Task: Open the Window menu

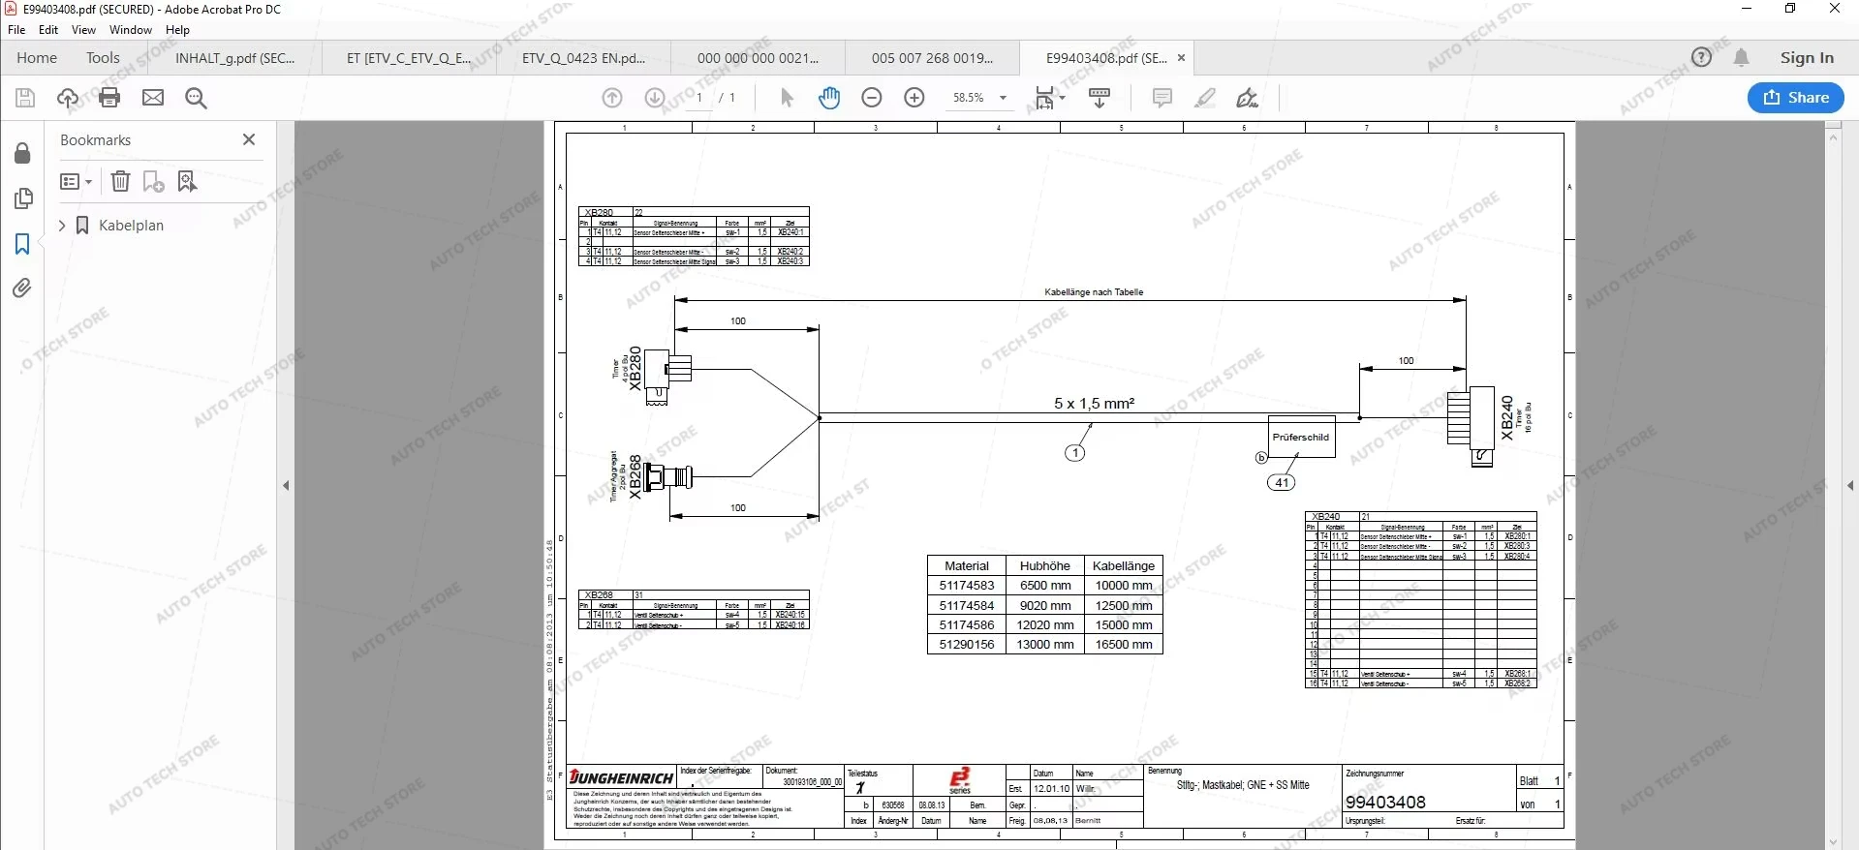Action: [130, 30]
